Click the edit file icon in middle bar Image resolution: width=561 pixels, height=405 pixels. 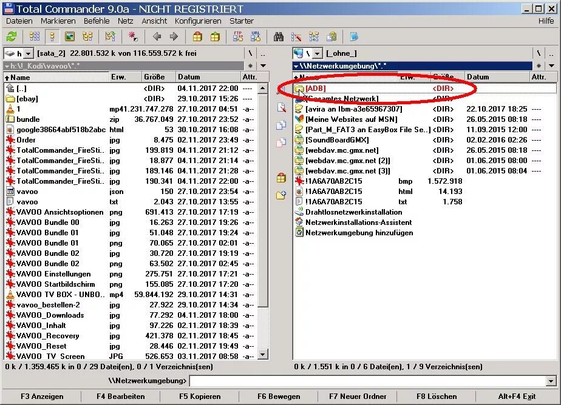tap(281, 107)
